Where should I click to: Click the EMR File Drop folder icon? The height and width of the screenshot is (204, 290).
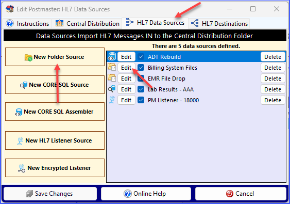tap(112, 78)
